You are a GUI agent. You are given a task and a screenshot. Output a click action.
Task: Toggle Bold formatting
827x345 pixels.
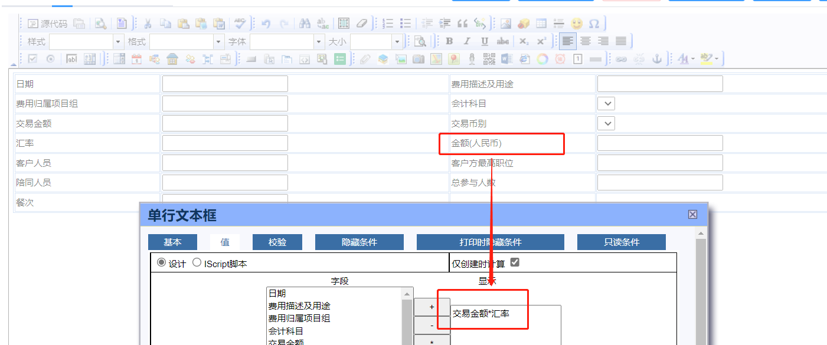click(449, 41)
